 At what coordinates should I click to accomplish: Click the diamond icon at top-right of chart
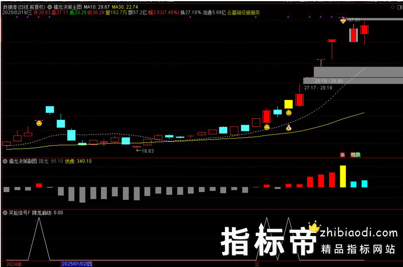[x=392, y=7]
